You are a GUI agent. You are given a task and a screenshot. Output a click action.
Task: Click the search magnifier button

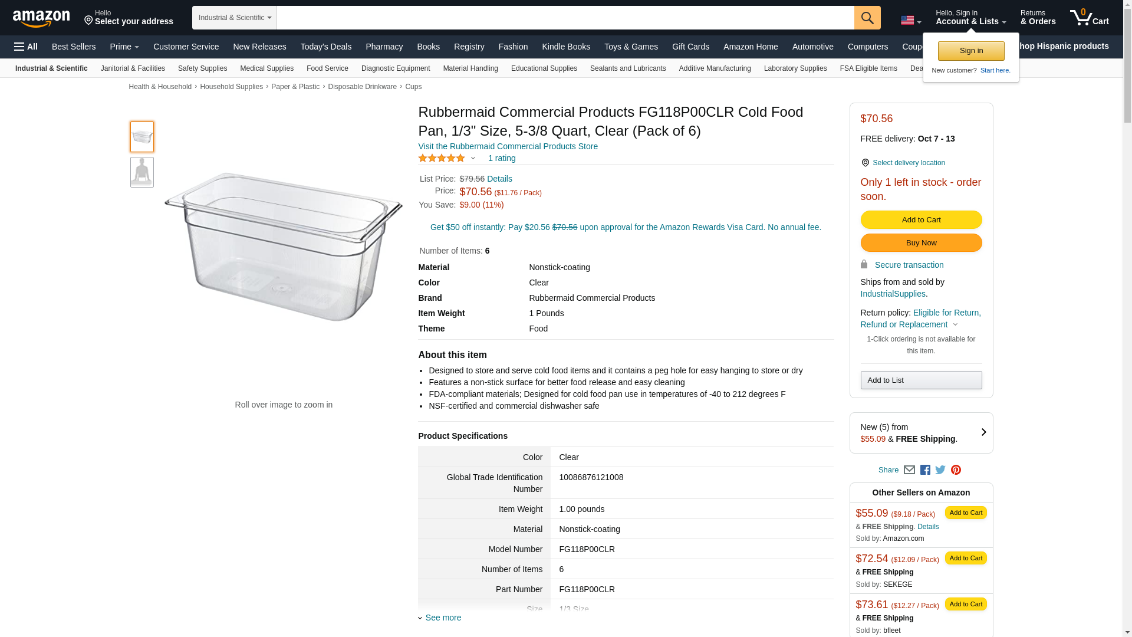(x=867, y=18)
